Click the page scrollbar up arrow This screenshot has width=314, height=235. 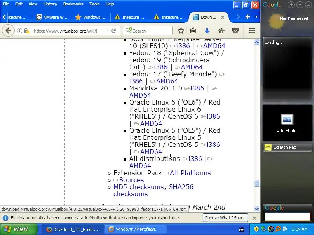257,42
